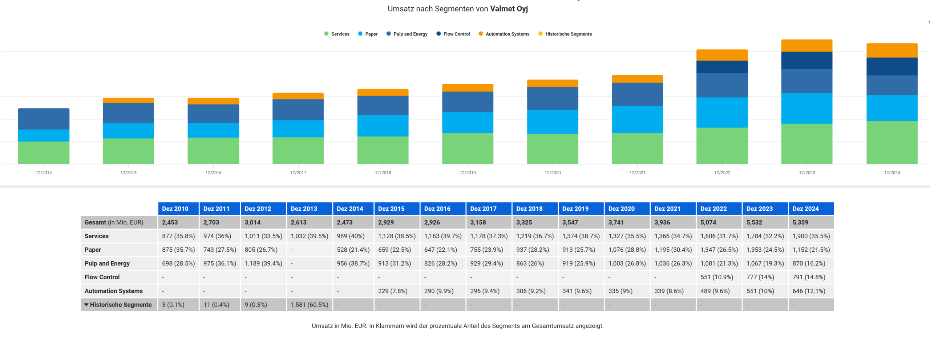The width and height of the screenshot is (930, 337).
Task: Select the green Services segment in the 12/2024 bar
Action: click(891, 142)
